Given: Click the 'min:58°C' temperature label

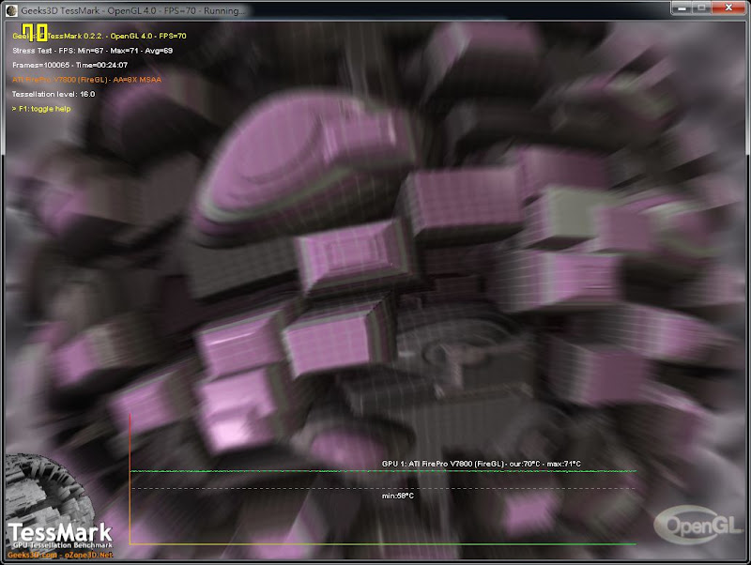Looking at the screenshot, I should click(x=397, y=496).
